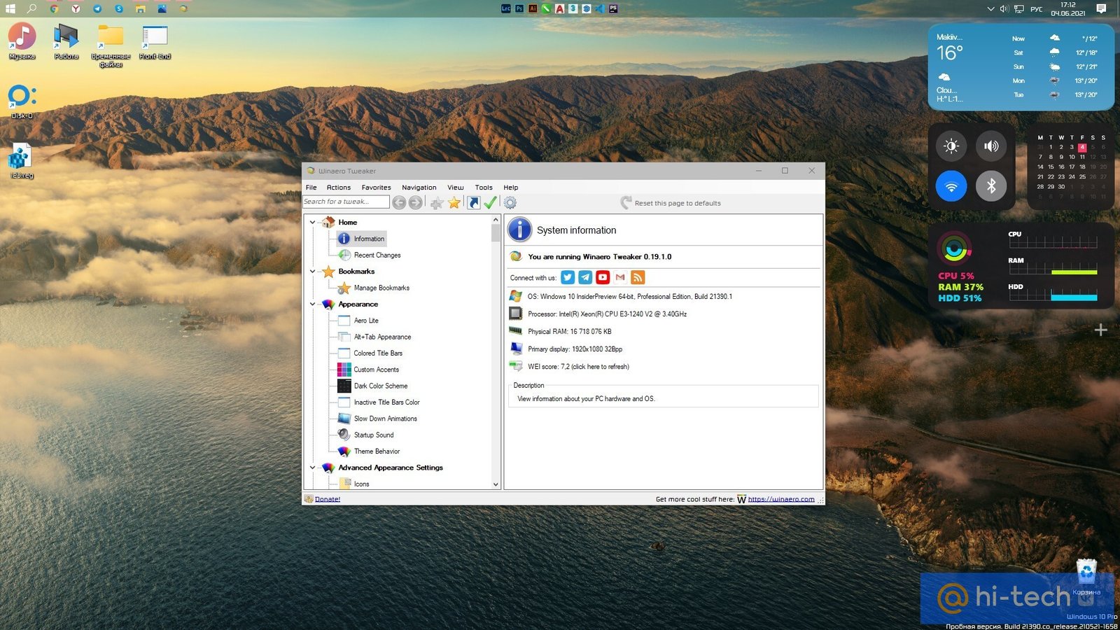Click the green checkmark toolbar icon
The height and width of the screenshot is (630, 1120).
point(490,202)
